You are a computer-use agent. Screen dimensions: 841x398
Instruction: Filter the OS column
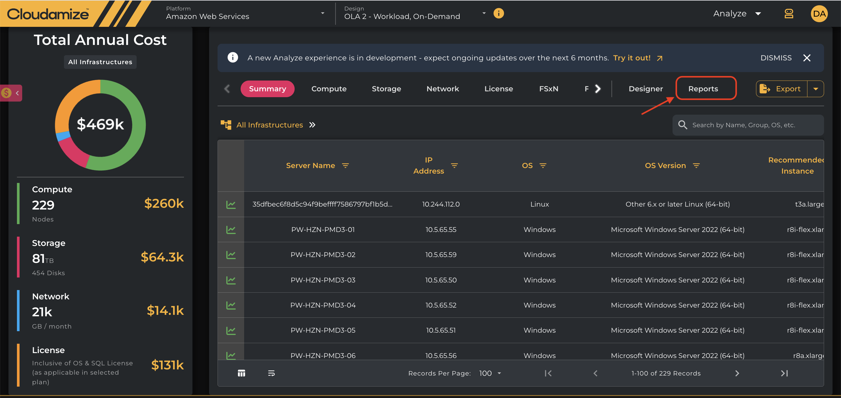(x=543, y=166)
